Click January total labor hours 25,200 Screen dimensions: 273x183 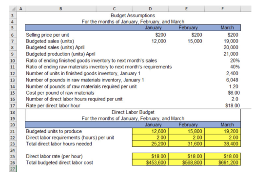pos(150,144)
